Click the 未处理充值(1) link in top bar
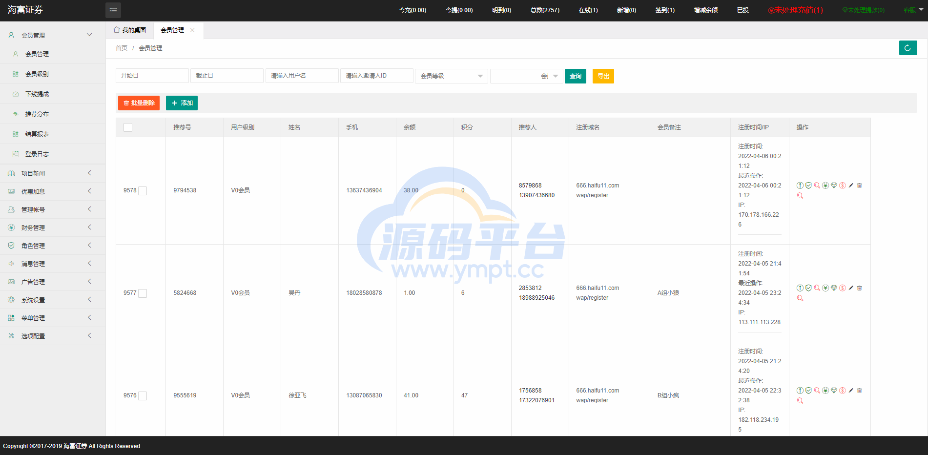928x455 pixels. [x=796, y=10]
